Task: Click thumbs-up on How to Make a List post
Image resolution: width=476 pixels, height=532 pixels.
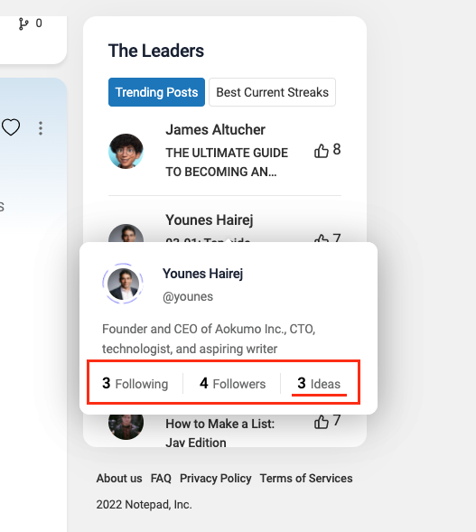Action: point(321,422)
